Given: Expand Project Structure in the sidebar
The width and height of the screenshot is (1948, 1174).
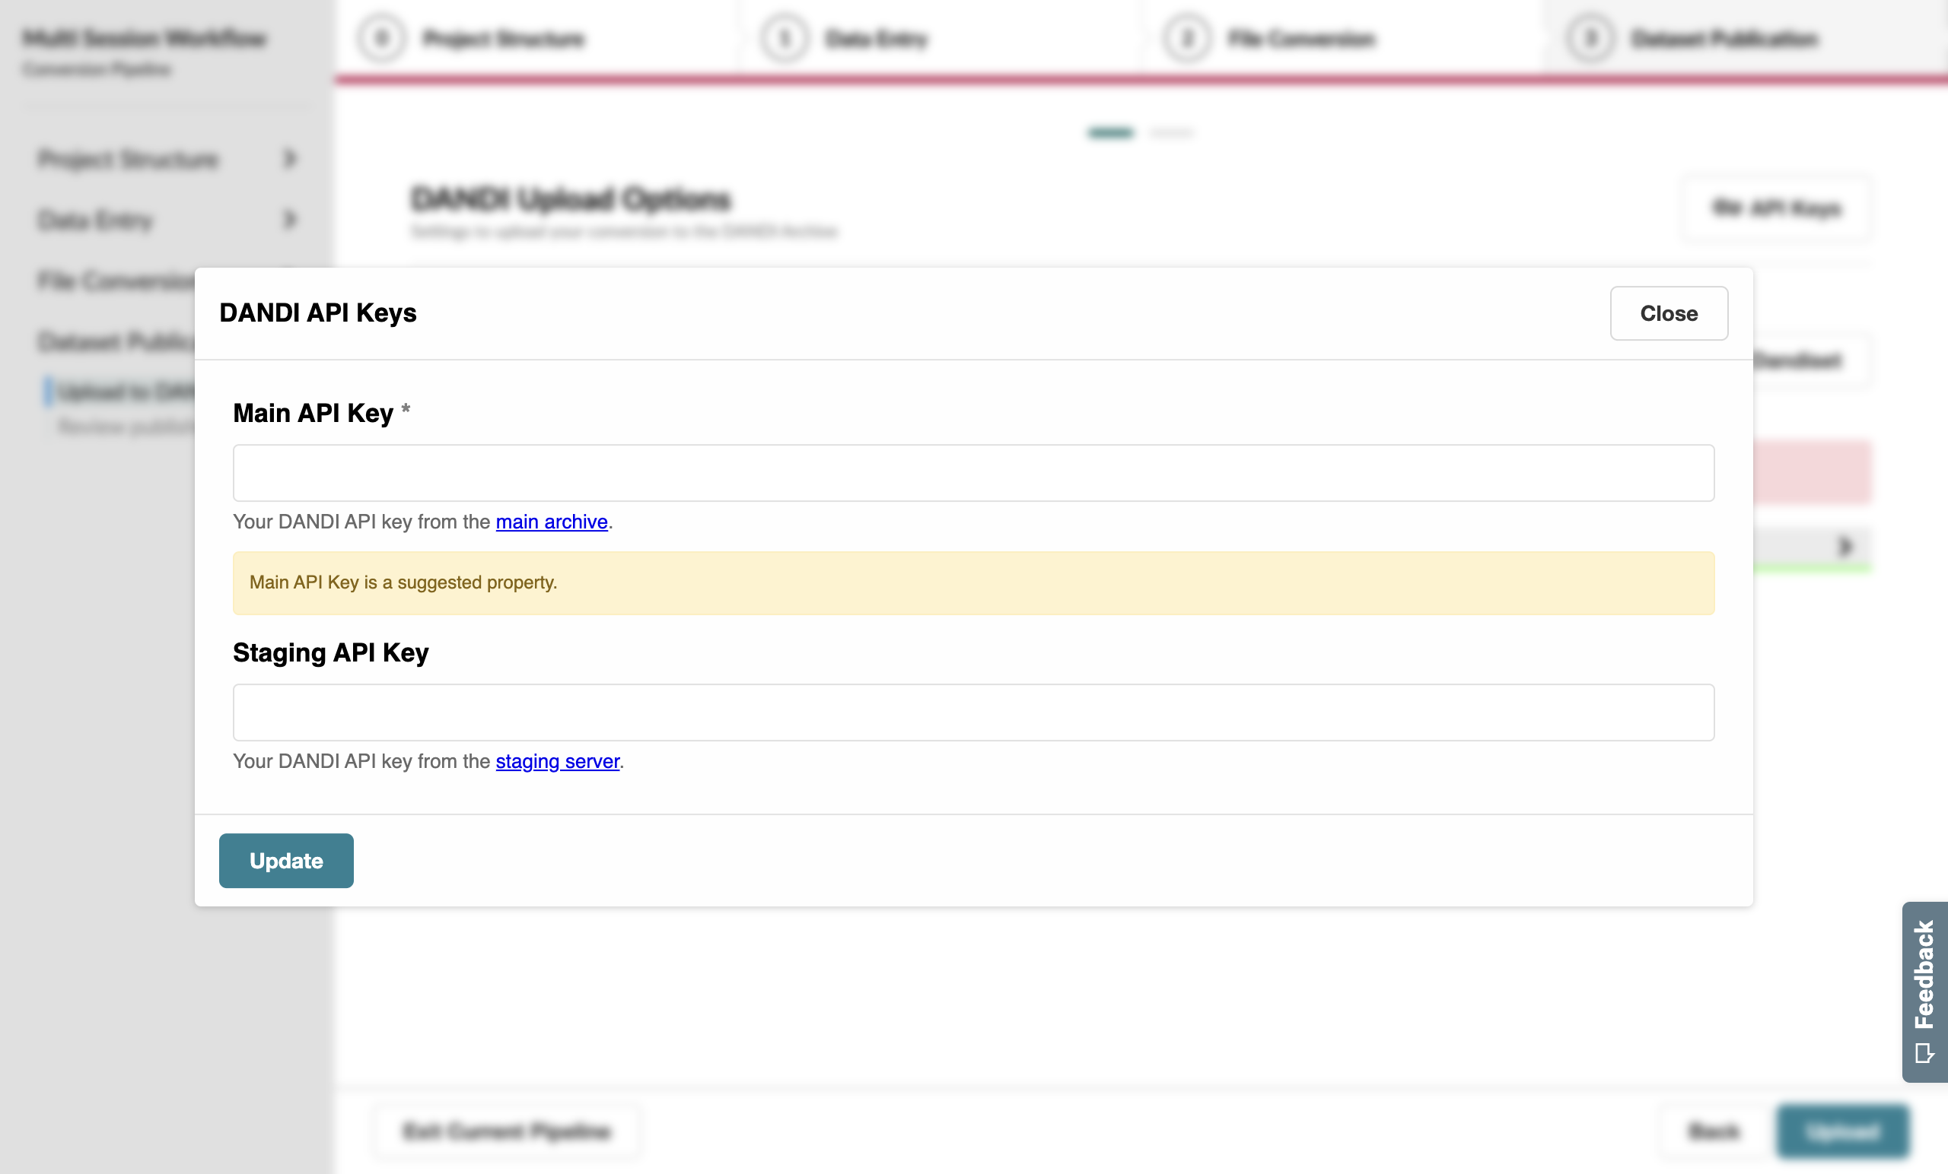Looking at the screenshot, I should tap(166, 159).
